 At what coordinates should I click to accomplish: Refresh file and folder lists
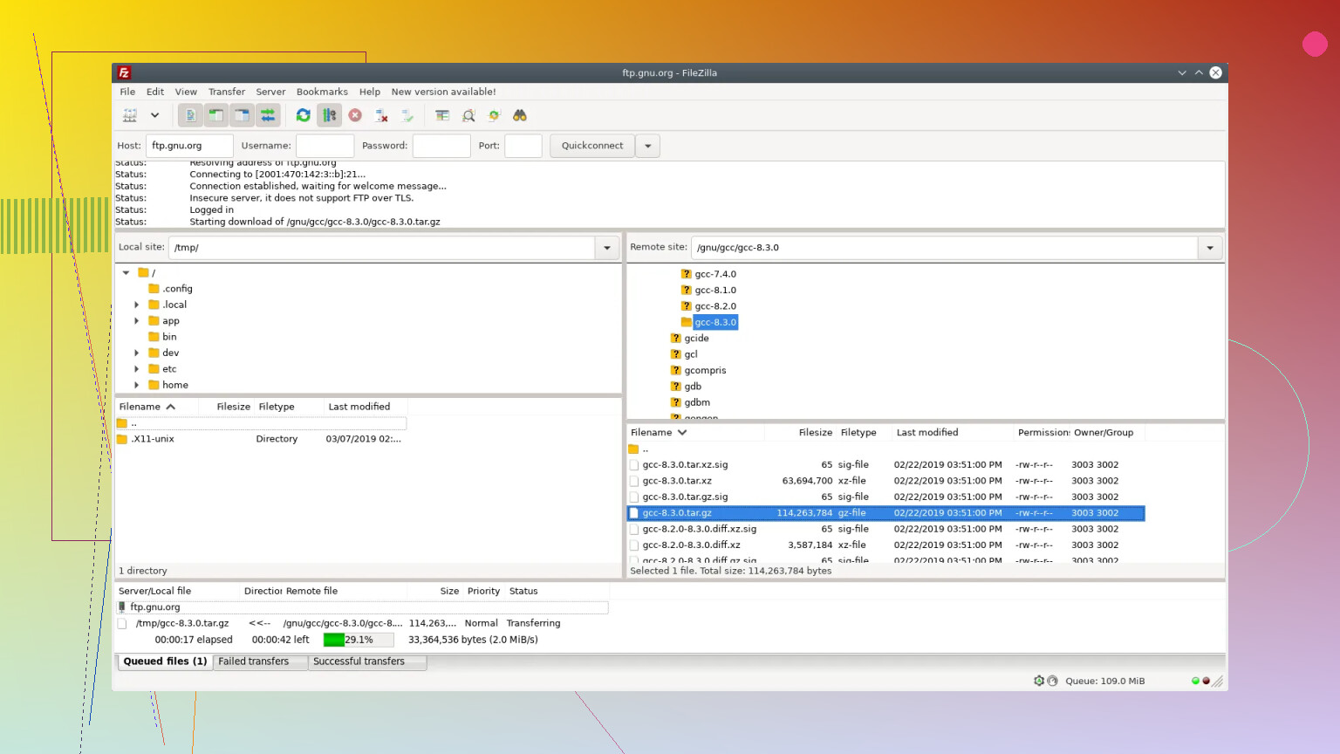pos(303,115)
